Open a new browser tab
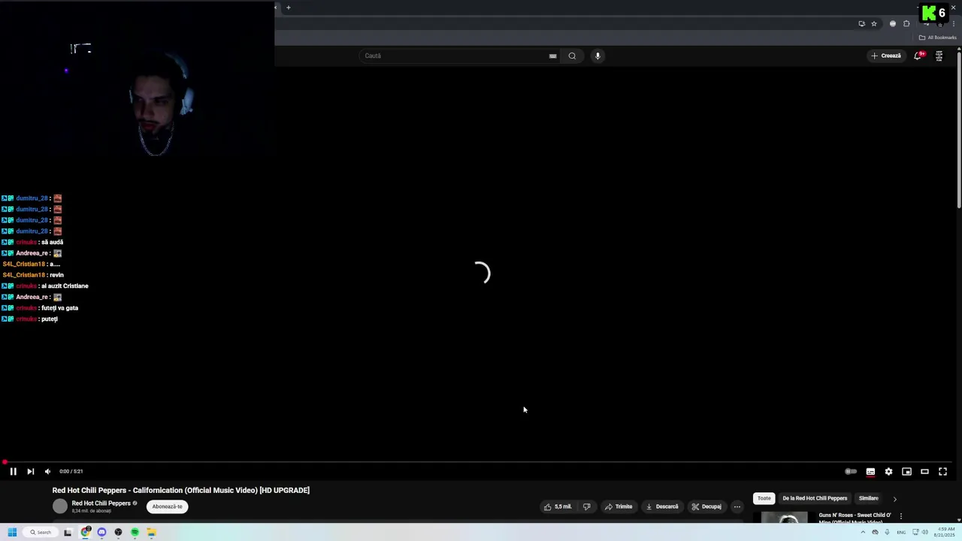The image size is (962, 541). point(288,8)
